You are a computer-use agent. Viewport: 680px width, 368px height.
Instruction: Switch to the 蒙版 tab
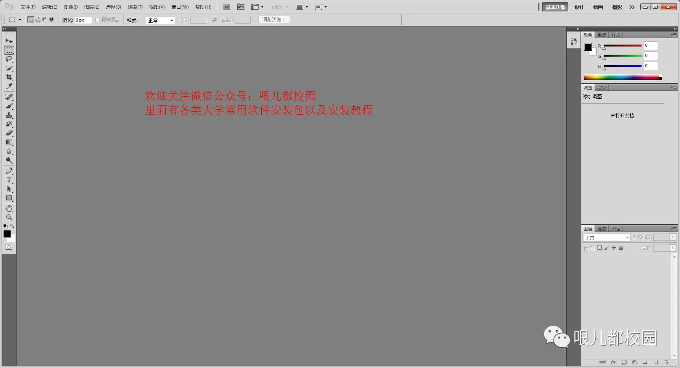click(602, 88)
